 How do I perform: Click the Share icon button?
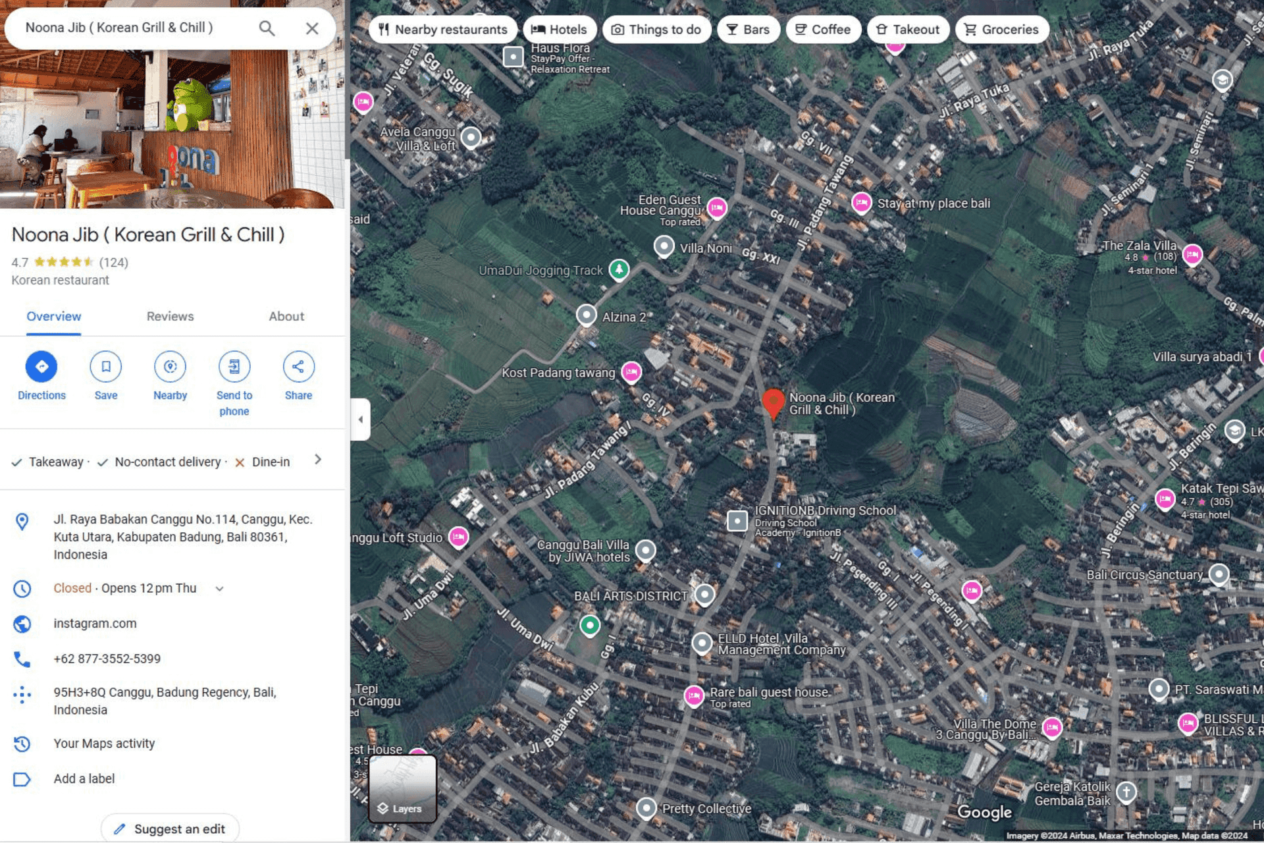click(x=298, y=367)
